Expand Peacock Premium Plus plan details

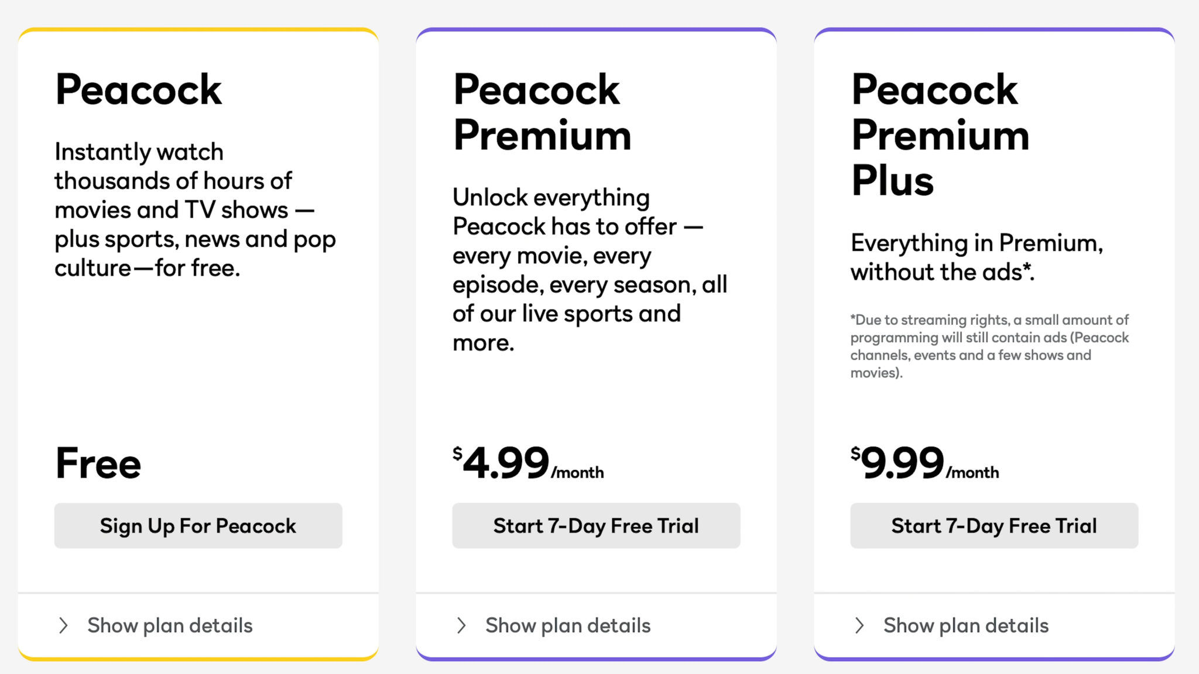tap(965, 625)
